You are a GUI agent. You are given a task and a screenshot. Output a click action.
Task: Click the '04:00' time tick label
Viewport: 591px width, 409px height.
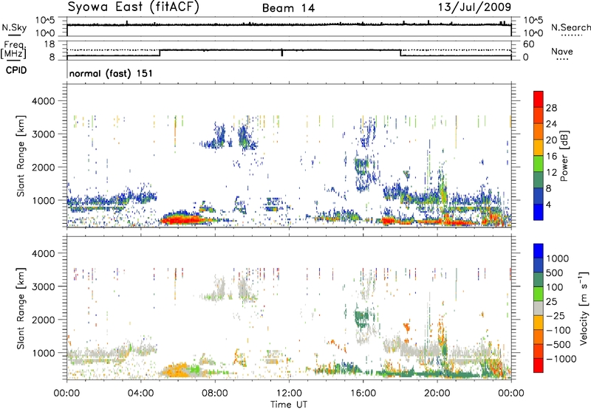click(x=140, y=393)
